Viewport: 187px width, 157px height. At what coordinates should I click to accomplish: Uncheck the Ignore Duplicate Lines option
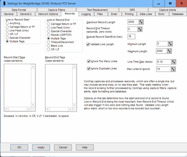point(88,69)
